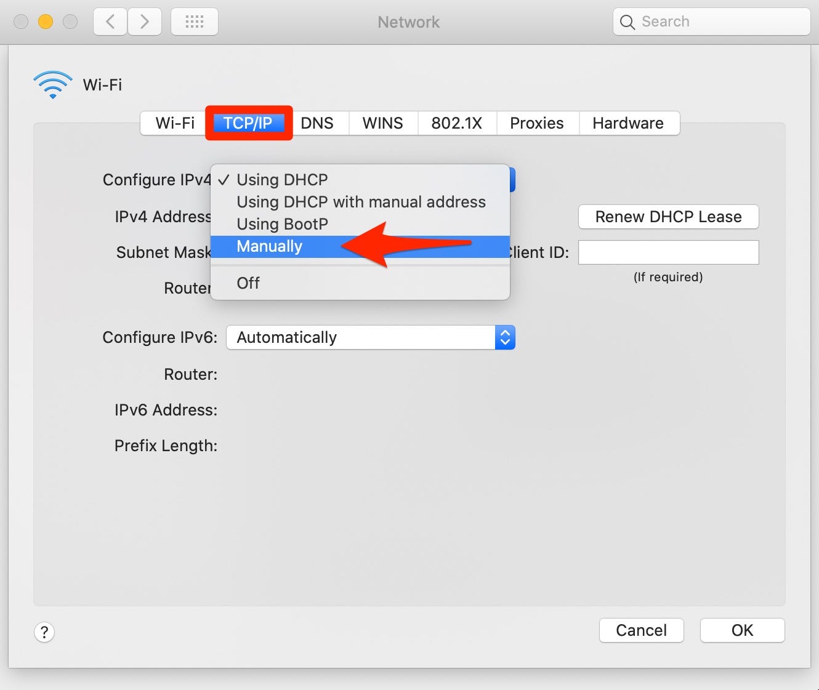Select the 802.1X tab

tap(457, 123)
